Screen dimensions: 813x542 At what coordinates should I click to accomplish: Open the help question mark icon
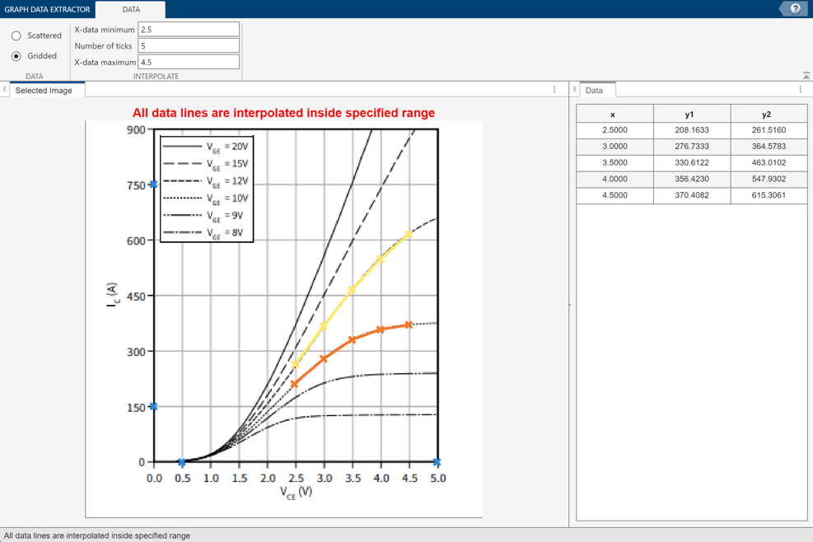(x=795, y=9)
